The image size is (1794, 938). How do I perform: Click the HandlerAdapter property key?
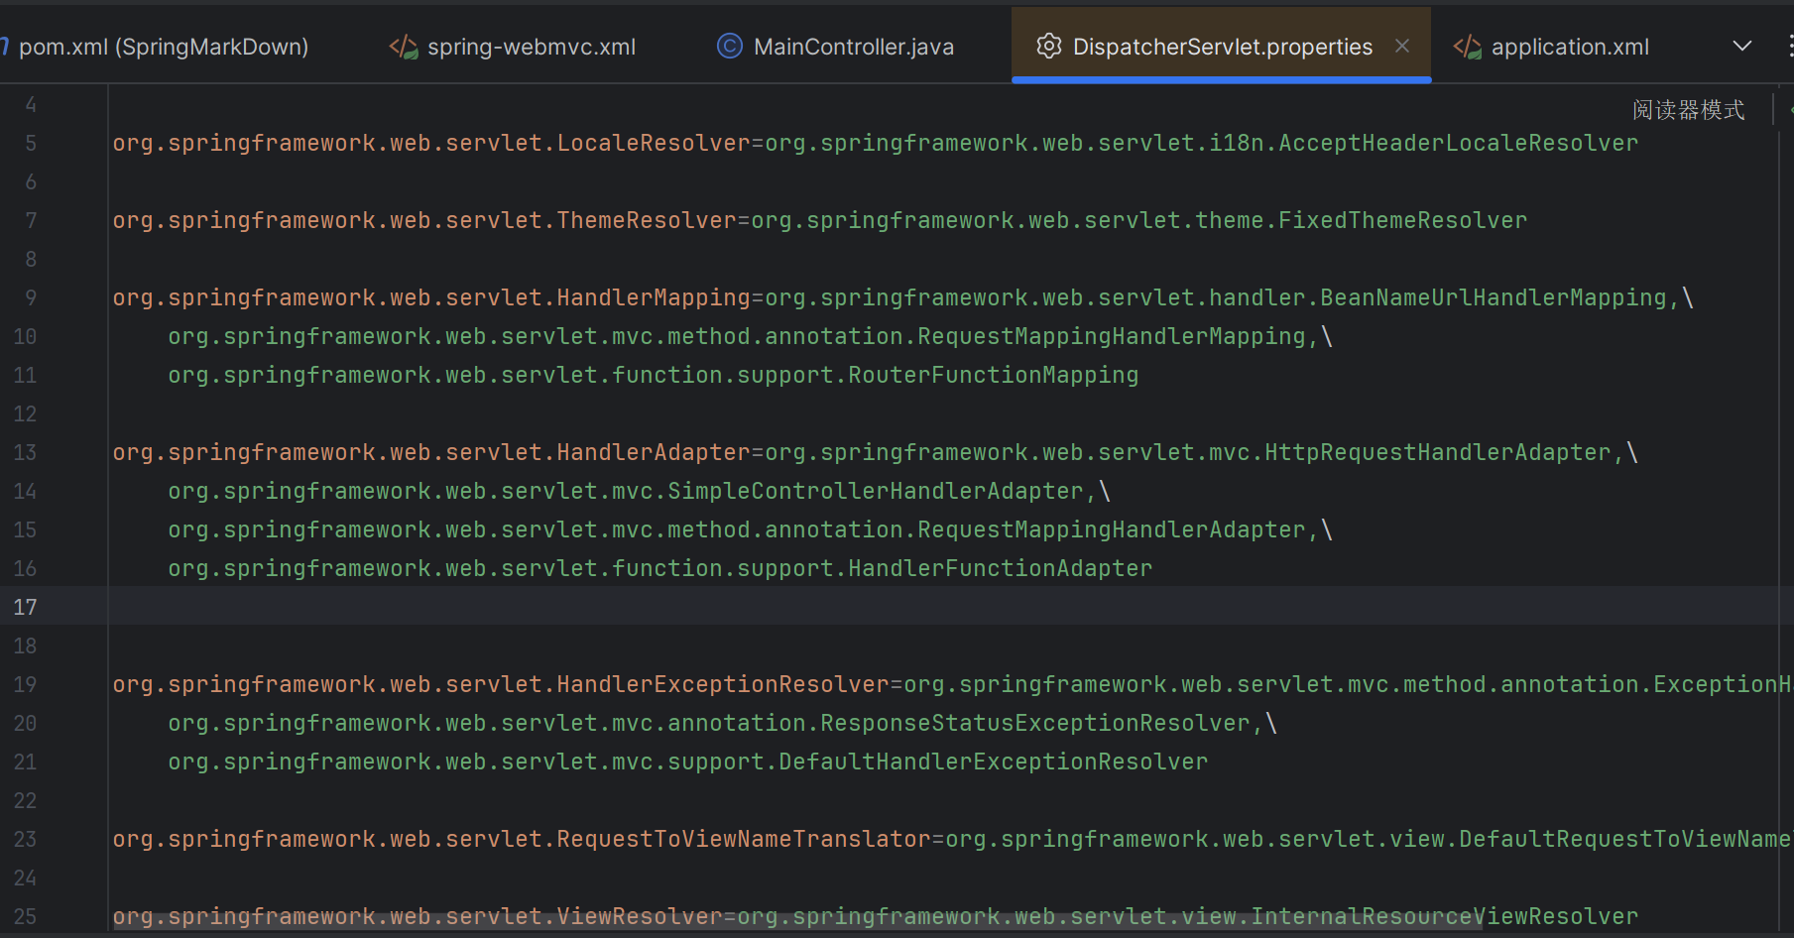point(431,452)
